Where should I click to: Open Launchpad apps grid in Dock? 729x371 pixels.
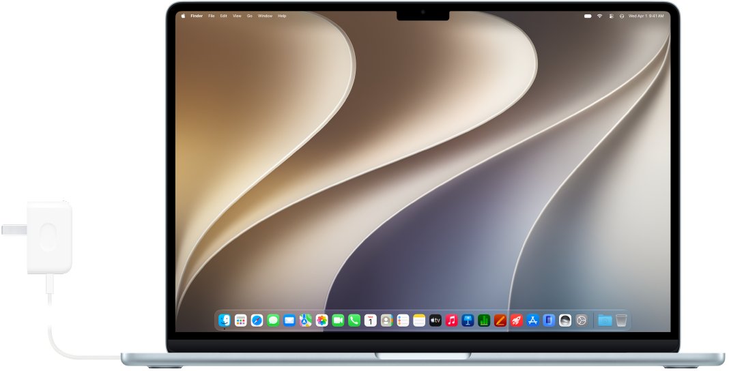tap(241, 321)
